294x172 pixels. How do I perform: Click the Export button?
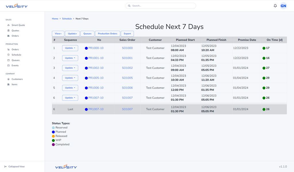127,34
